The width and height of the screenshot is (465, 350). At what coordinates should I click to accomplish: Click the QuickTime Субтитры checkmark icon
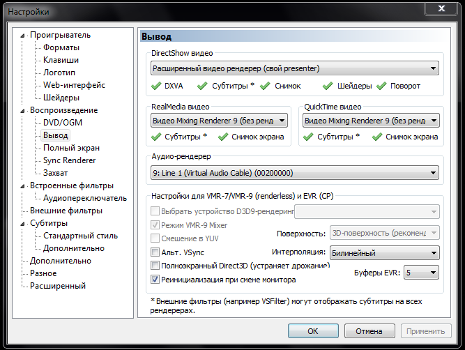point(308,137)
